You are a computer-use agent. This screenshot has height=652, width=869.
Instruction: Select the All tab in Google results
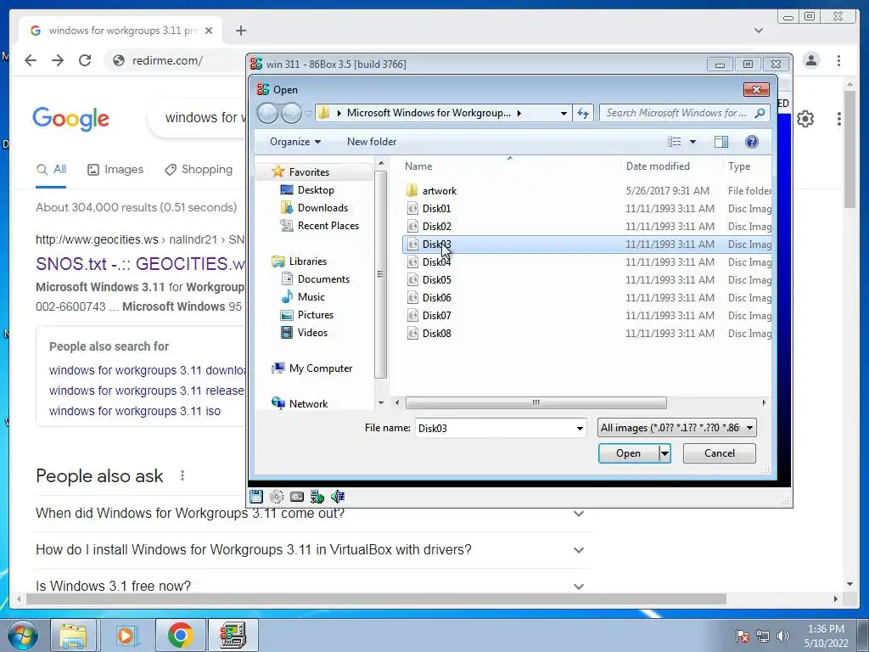(x=51, y=169)
